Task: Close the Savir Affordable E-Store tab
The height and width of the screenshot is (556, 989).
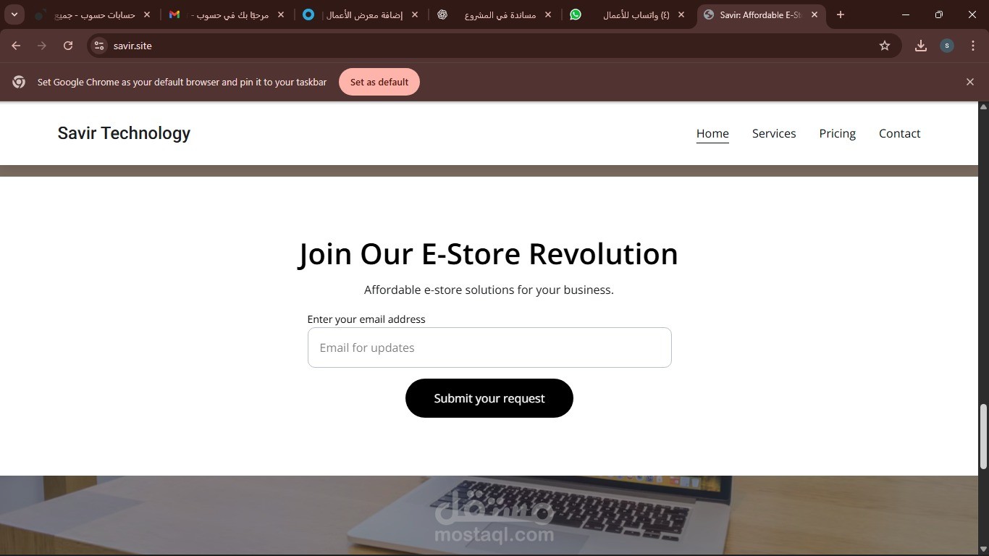Action: 815,14
